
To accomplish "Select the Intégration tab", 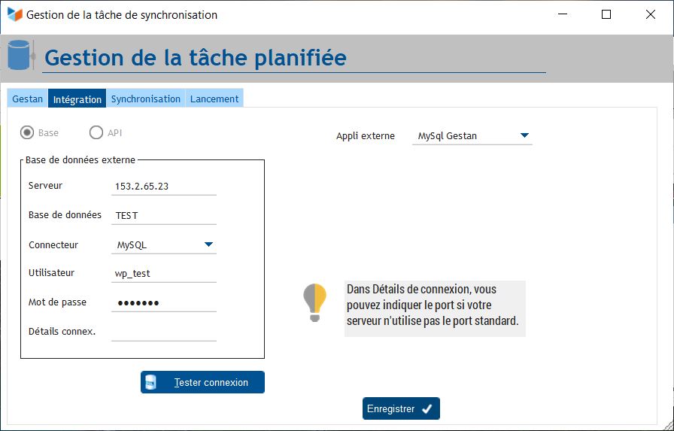I will pos(77,99).
